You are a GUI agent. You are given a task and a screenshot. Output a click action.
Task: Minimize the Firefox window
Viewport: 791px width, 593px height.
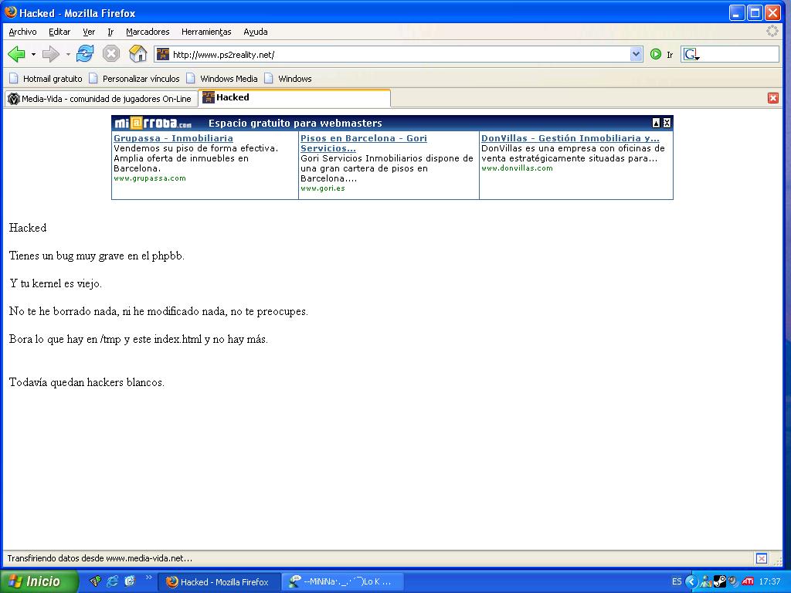(737, 12)
